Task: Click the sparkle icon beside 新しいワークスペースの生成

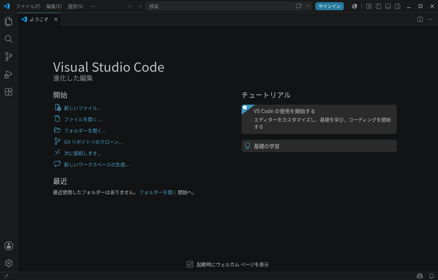Action: click(x=57, y=164)
